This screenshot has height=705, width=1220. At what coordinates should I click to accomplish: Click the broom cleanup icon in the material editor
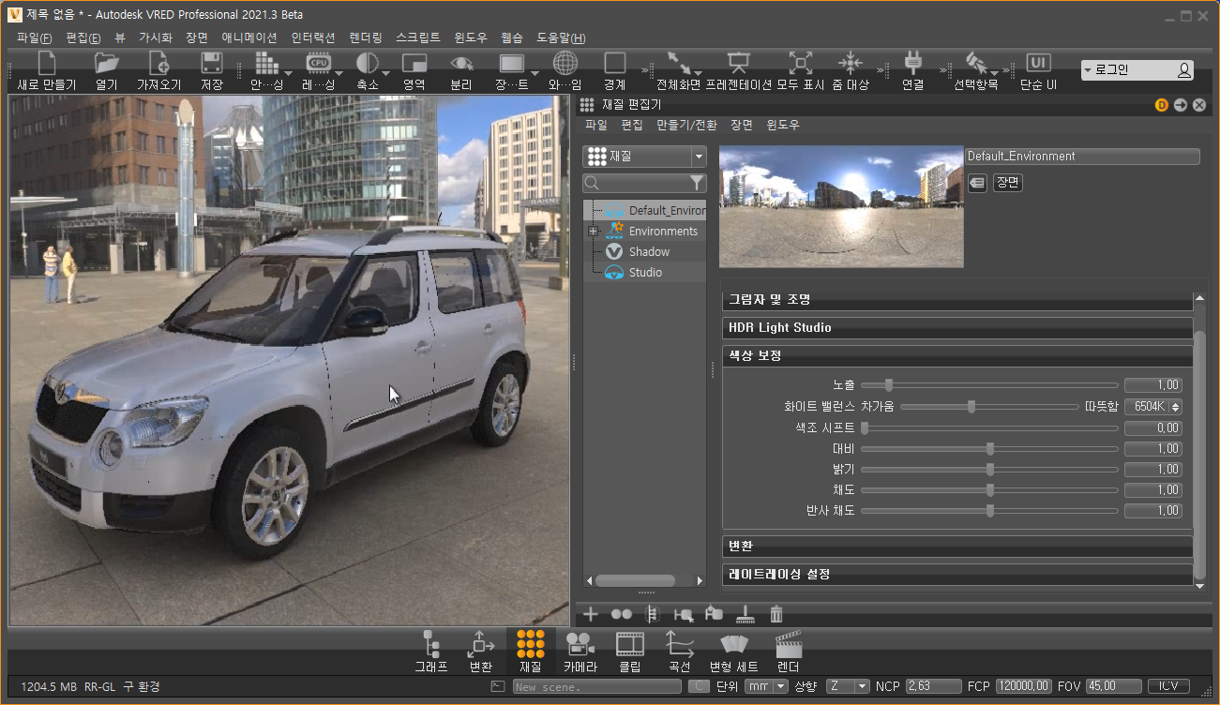(x=746, y=615)
